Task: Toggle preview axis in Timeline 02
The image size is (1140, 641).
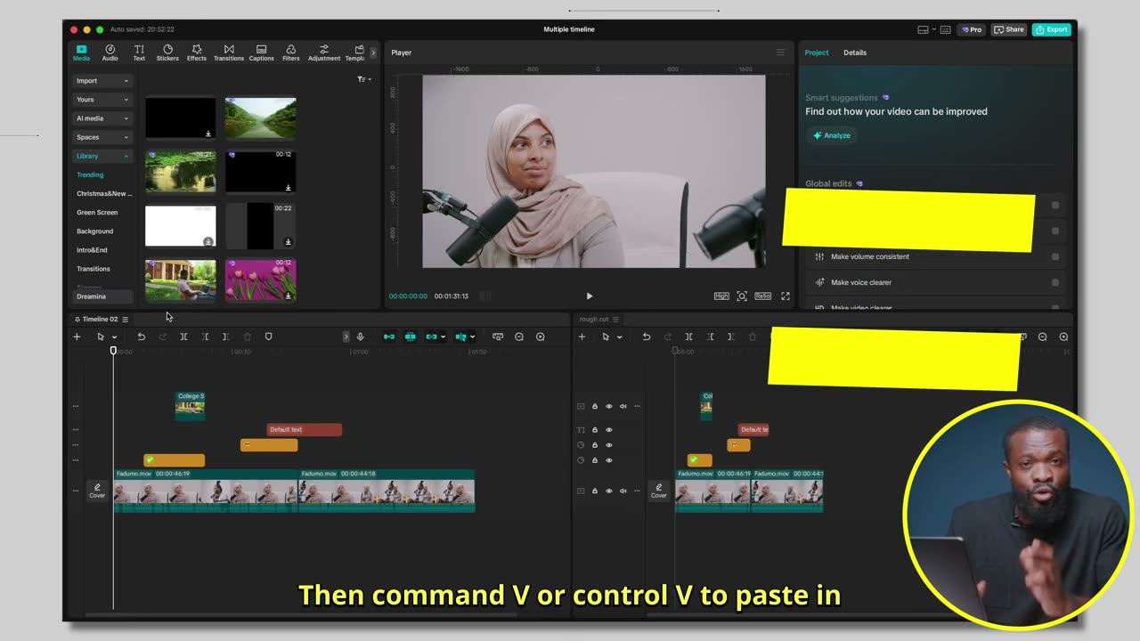Action: 461,337
